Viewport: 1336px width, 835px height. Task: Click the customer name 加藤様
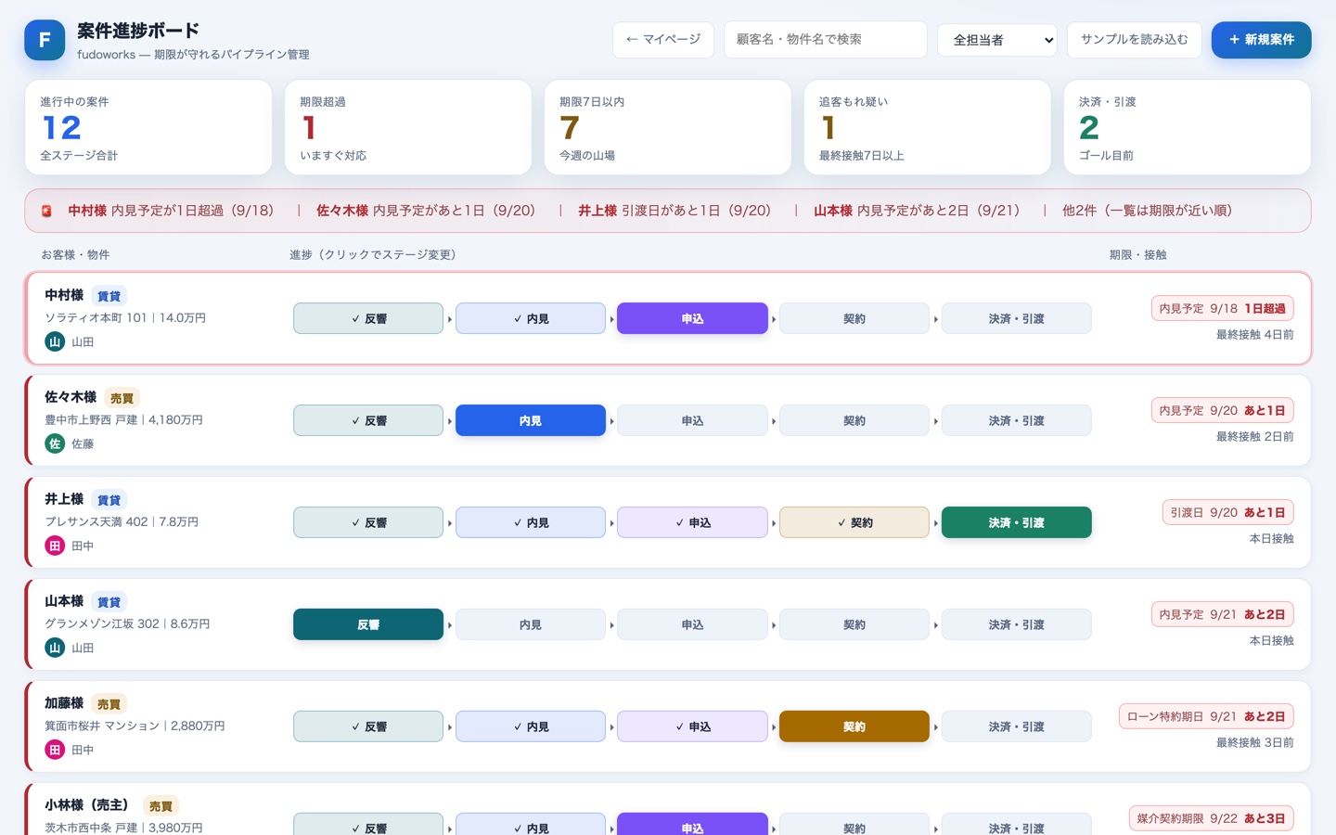(64, 703)
